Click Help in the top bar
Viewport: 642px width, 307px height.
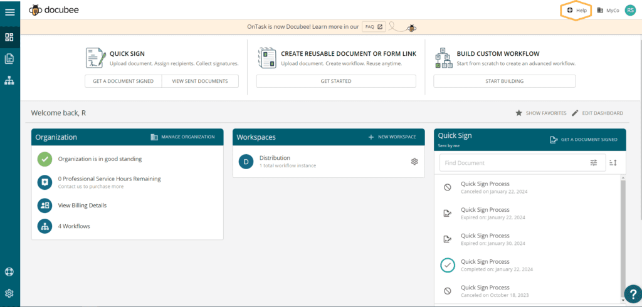pyautogui.click(x=577, y=11)
